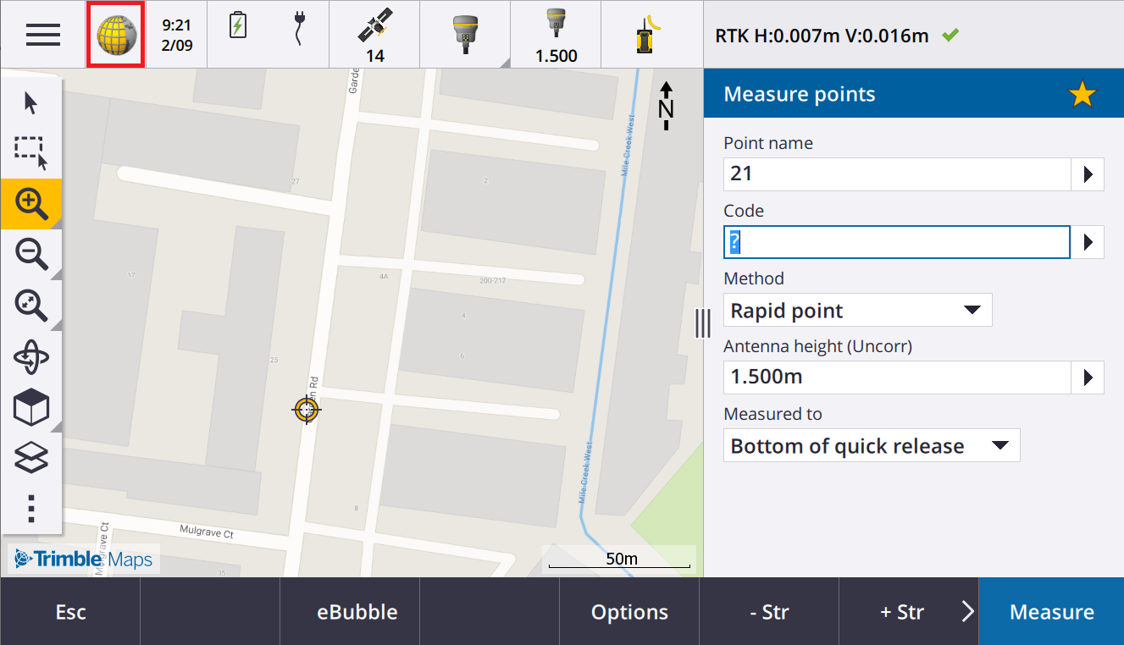This screenshot has height=645, width=1124.
Task: Click the Point name input field
Action: coord(896,174)
